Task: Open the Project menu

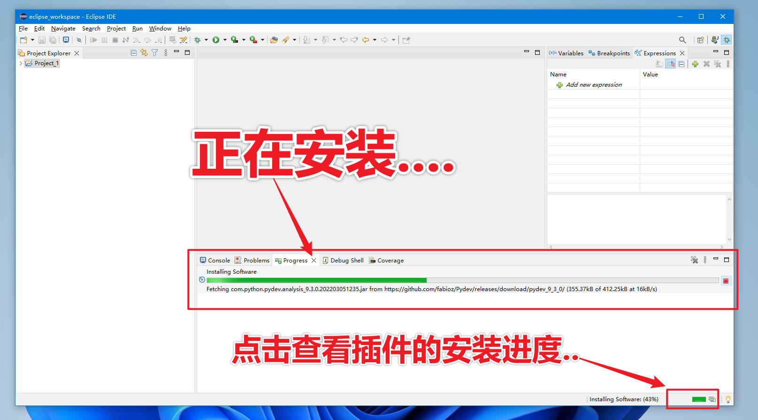Action: (x=116, y=29)
